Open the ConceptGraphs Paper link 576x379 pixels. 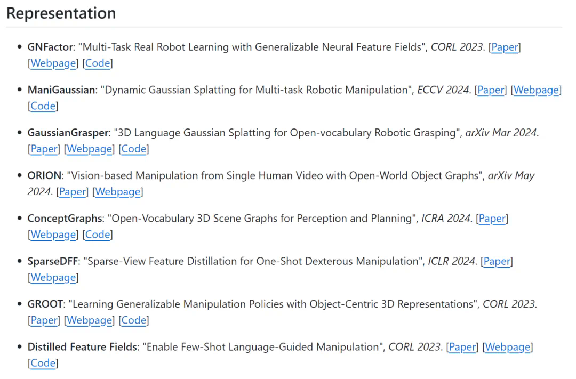[492, 219]
